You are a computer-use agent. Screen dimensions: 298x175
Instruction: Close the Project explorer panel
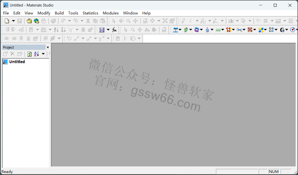[x=48, y=47]
